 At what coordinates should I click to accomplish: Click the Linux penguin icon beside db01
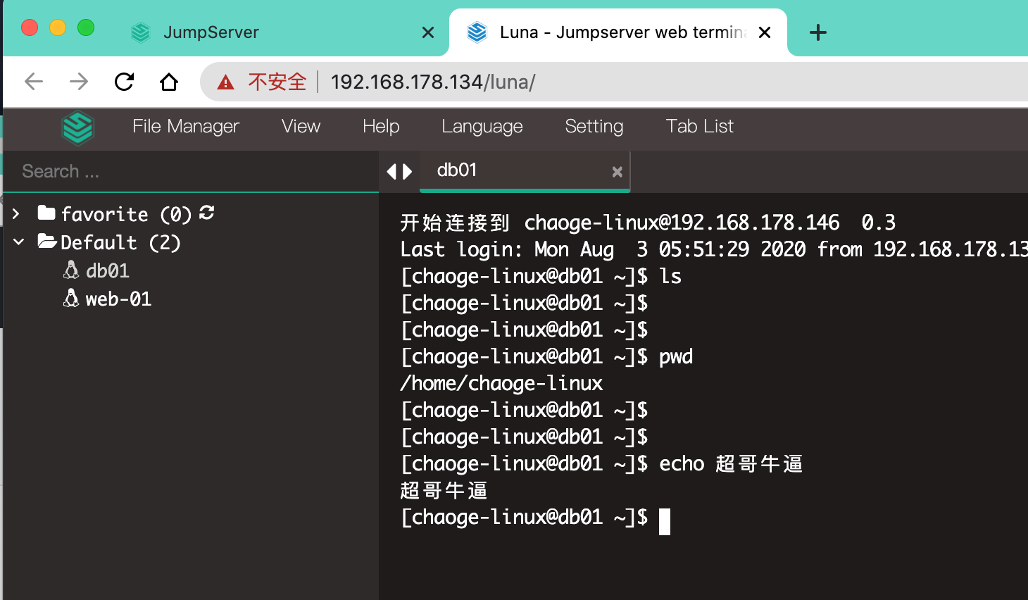point(71,270)
